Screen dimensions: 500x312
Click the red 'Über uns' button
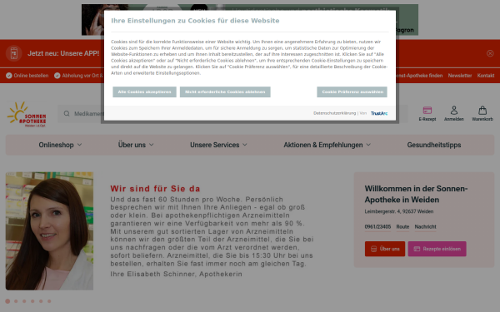click(385, 249)
